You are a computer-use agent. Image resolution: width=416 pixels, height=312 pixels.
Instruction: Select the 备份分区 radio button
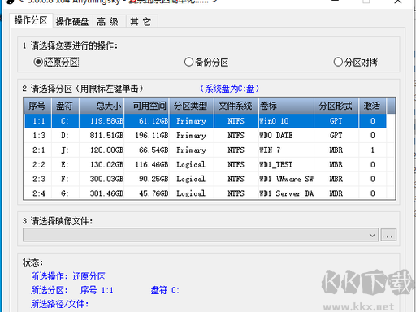coord(206,63)
